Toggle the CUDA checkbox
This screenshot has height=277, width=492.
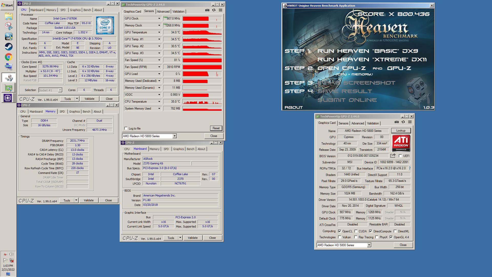pyautogui.click(x=356, y=231)
